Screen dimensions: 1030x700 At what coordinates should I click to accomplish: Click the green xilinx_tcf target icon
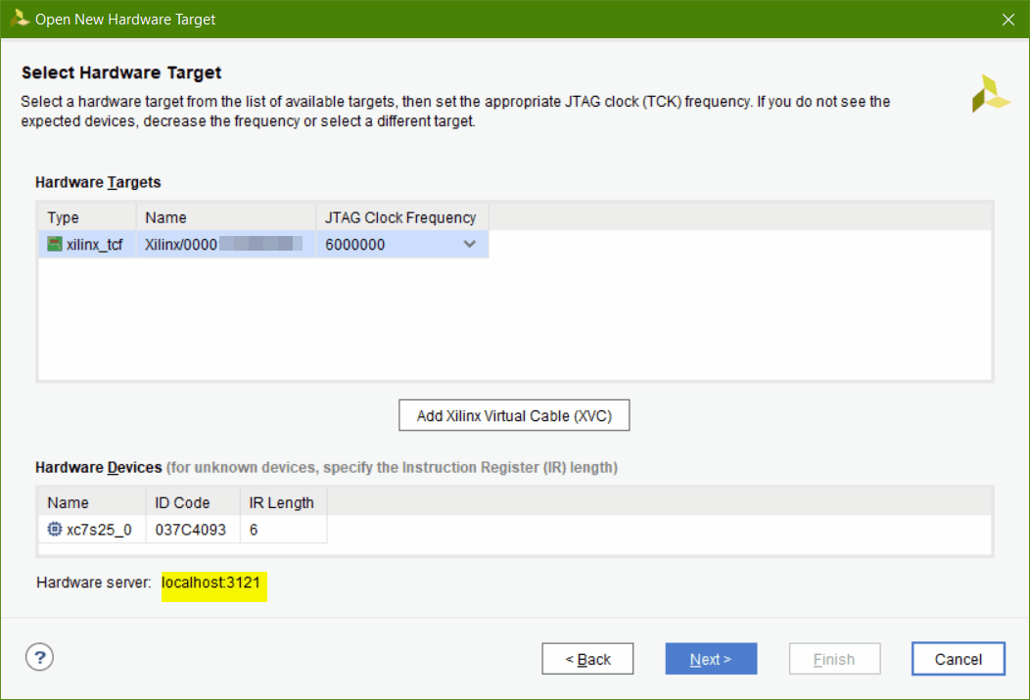pyautogui.click(x=55, y=245)
